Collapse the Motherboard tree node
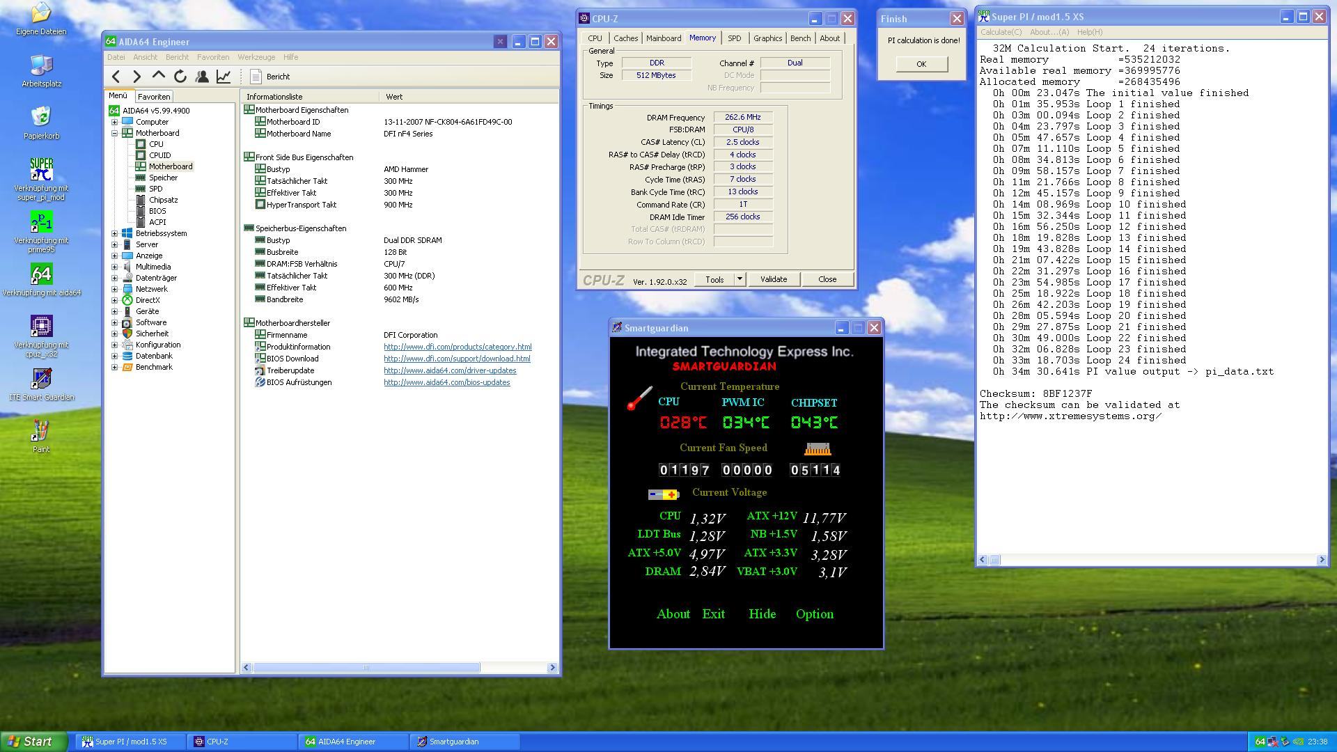Viewport: 1337px width, 752px height. 114,133
